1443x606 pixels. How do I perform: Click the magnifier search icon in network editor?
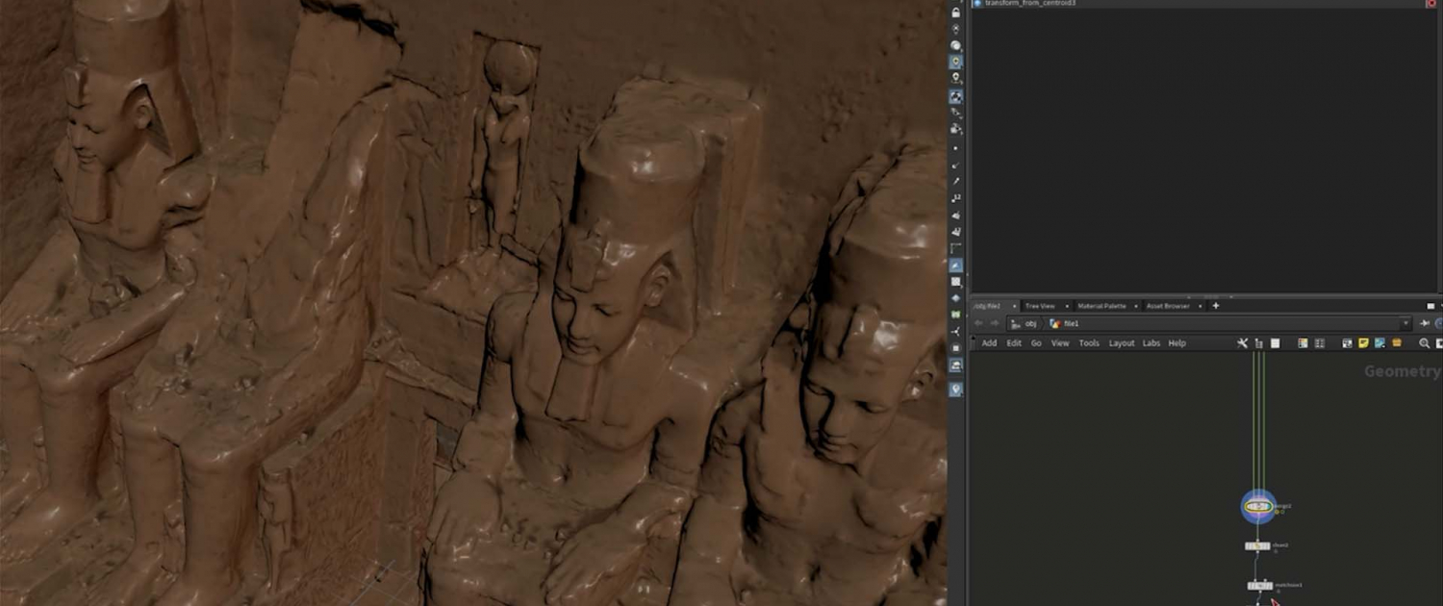[1425, 343]
